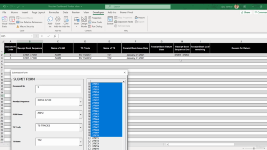Screen dimensions: 267x150
Task: Check the 37071 checkbox
Action: 89,138
